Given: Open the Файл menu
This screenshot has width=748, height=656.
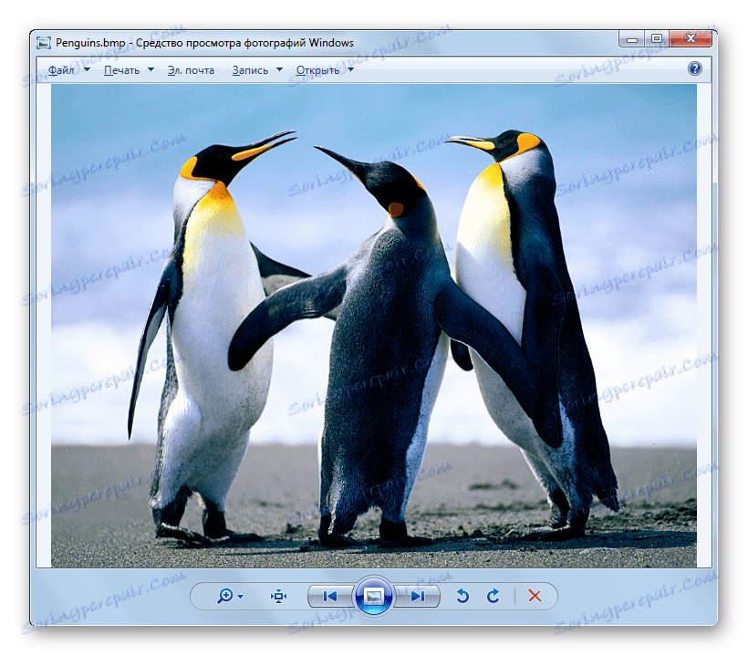Looking at the screenshot, I should [61, 70].
